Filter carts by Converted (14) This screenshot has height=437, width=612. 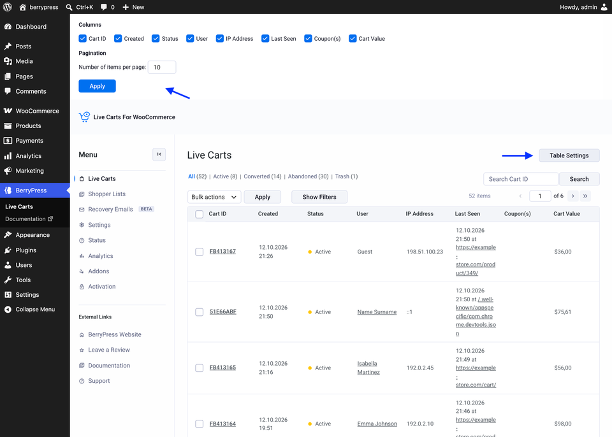click(262, 176)
